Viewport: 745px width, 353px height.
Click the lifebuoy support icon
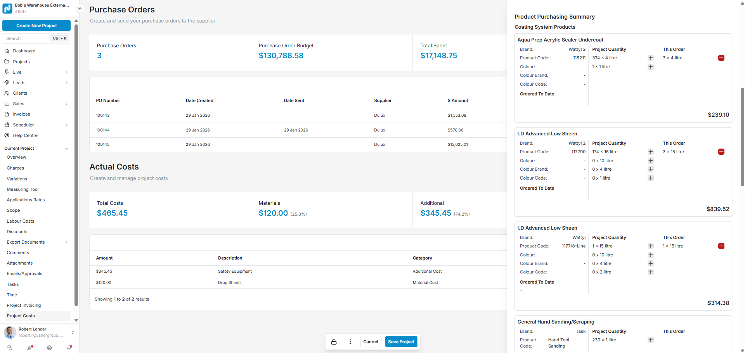[49, 348]
